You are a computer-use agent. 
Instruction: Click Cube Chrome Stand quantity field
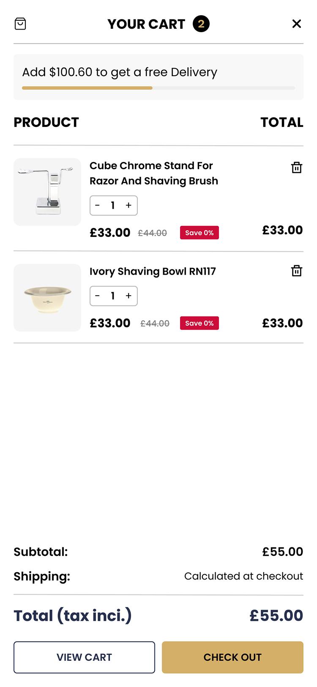tap(113, 206)
